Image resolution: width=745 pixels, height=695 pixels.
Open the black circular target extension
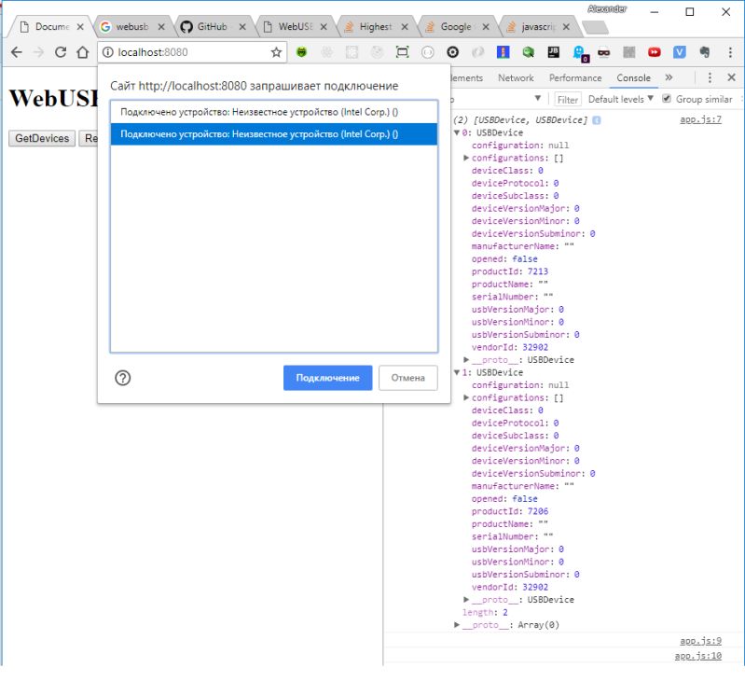[453, 52]
